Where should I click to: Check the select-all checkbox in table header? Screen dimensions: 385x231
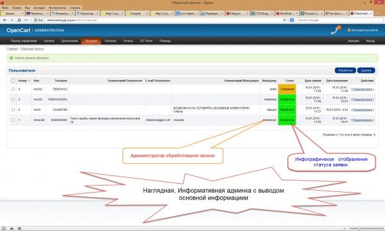(13, 81)
